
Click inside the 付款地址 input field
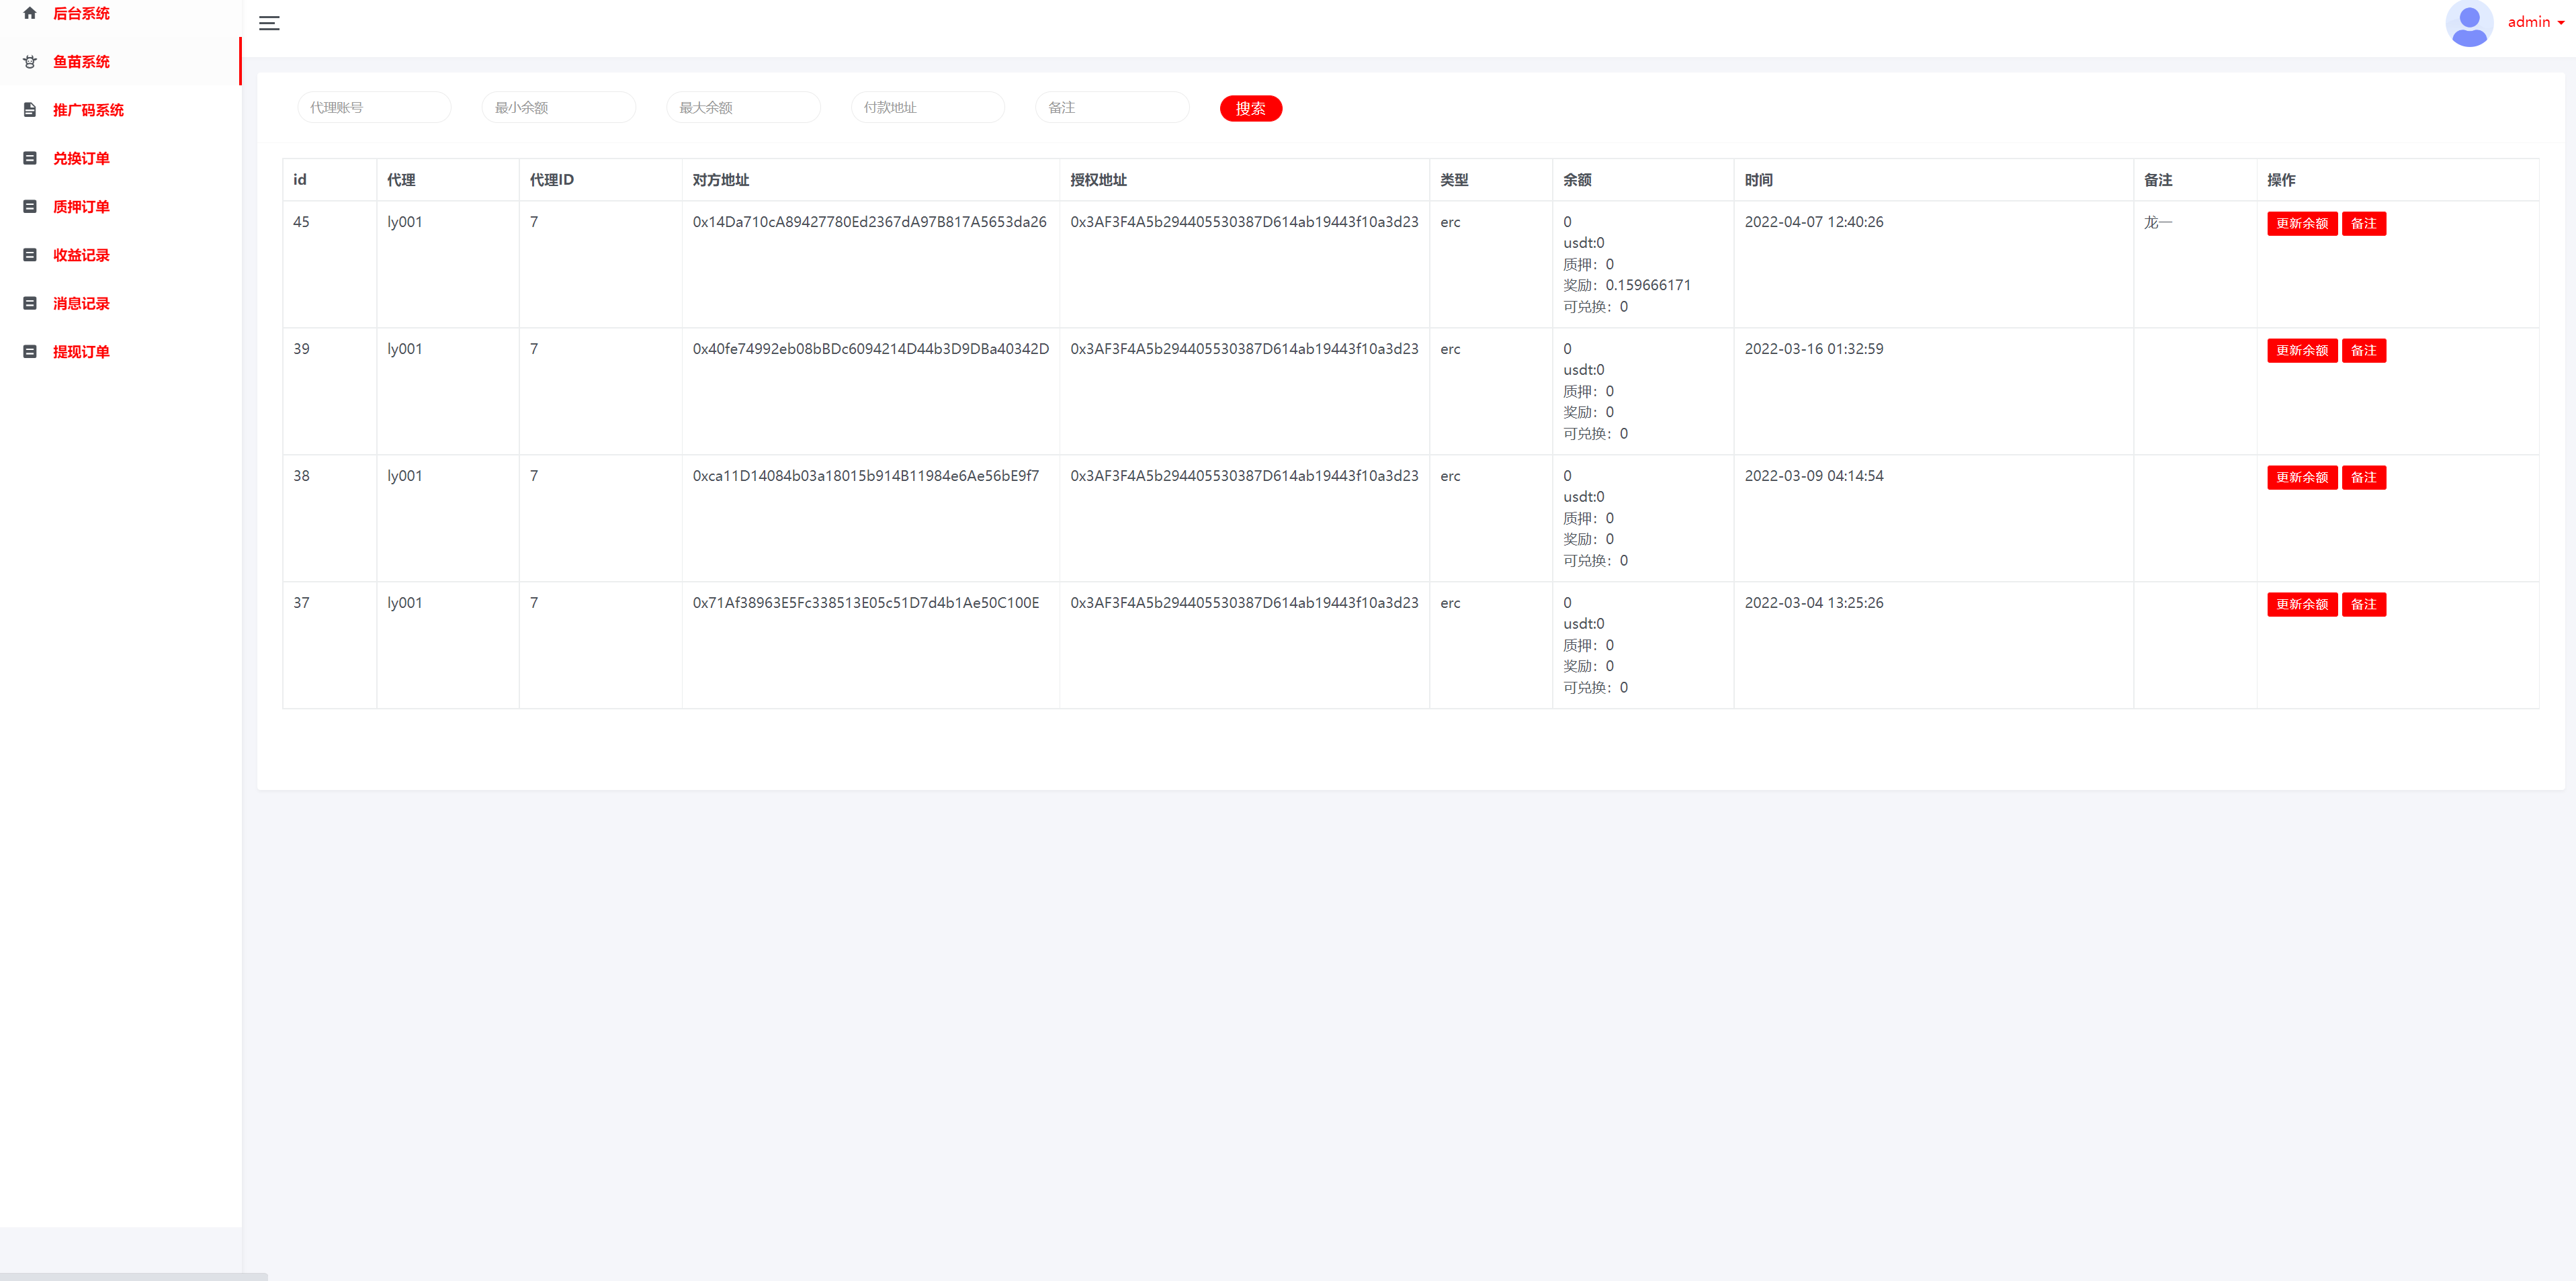[927, 107]
